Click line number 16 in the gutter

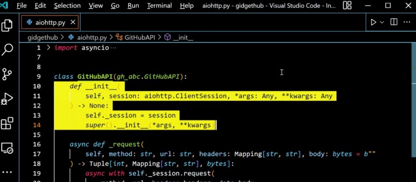click(37, 144)
